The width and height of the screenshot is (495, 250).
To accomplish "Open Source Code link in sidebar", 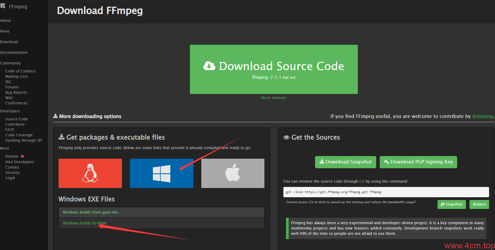I will click(x=17, y=119).
